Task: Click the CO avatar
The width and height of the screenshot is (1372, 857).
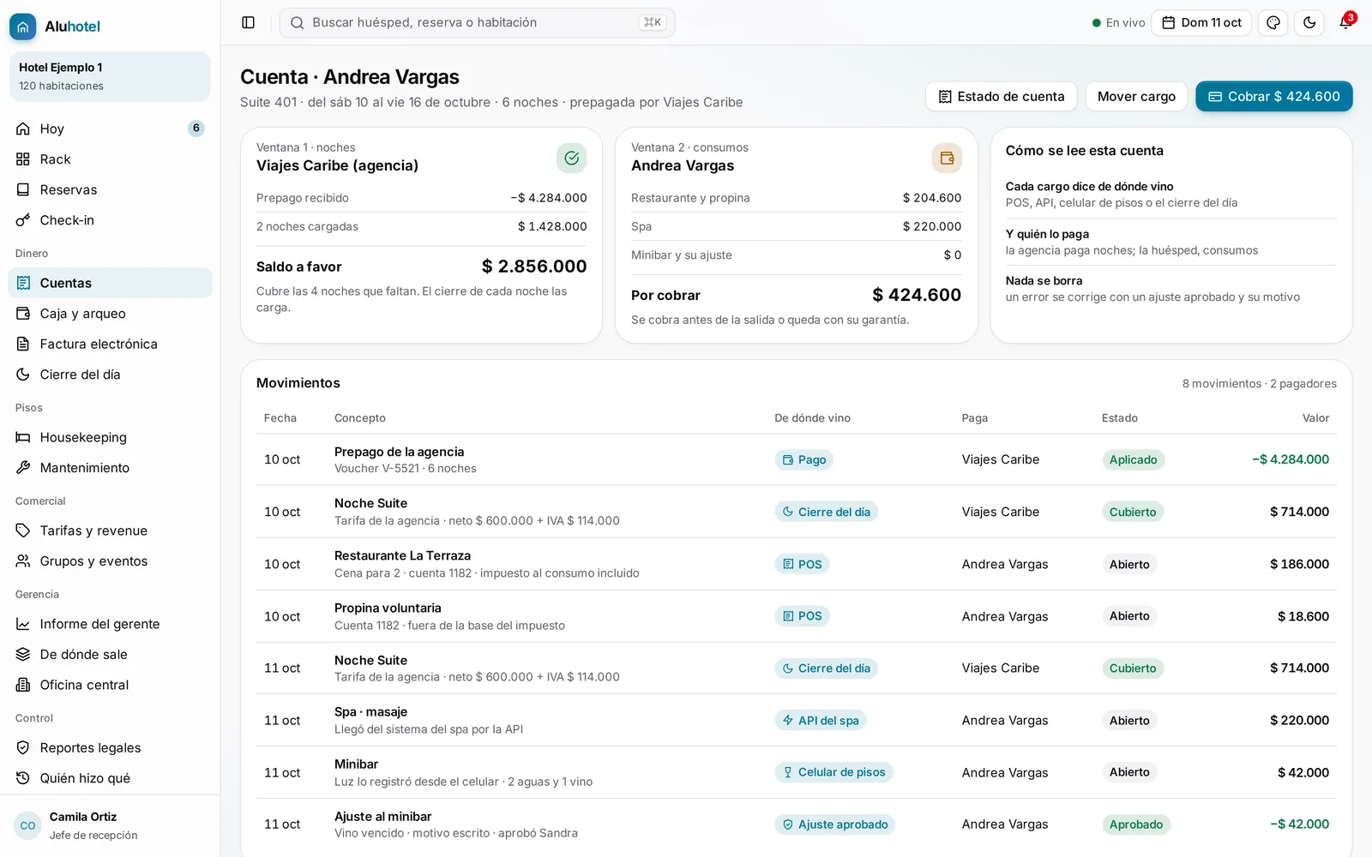Action: coord(27,826)
